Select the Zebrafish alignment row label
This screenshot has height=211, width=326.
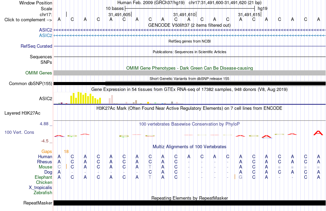43,193
